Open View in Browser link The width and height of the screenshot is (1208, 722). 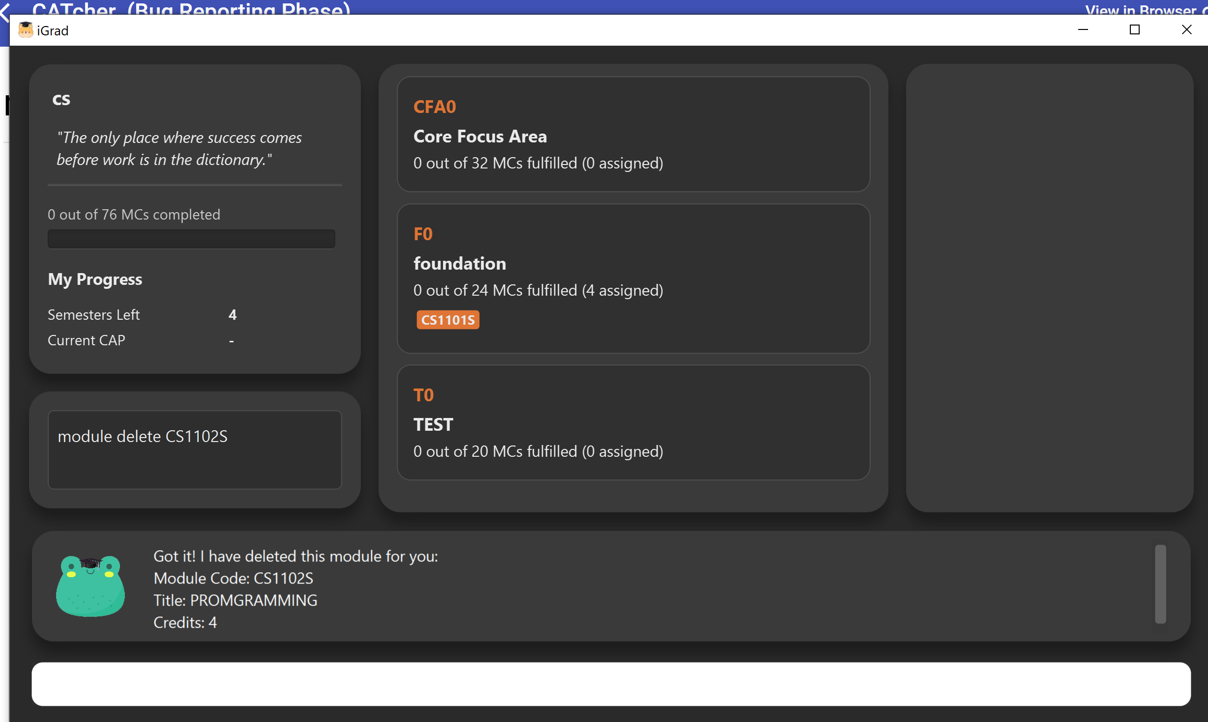click(x=1140, y=9)
